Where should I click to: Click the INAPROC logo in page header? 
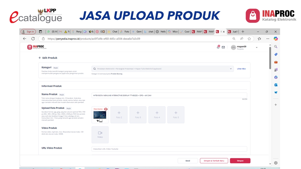[x=37, y=47]
